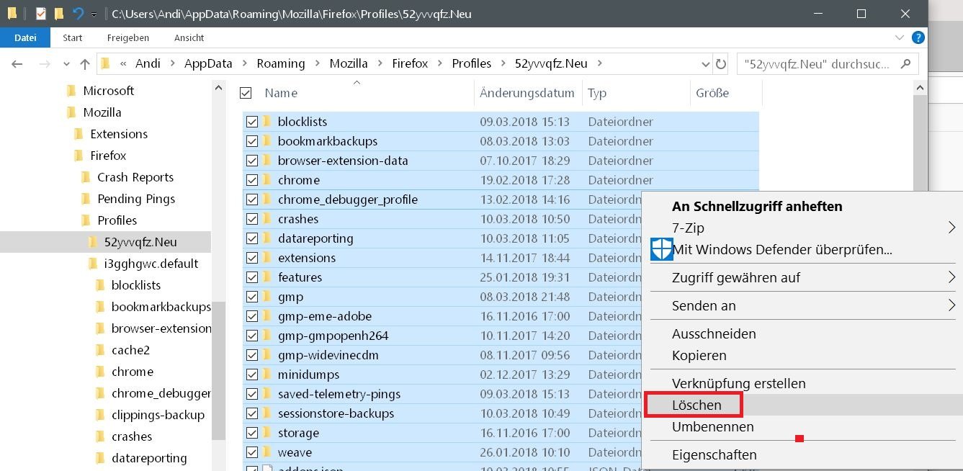Uncheck the crashes folder checkbox in file list
This screenshot has width=963, height=471.
(x=251, y=219)
